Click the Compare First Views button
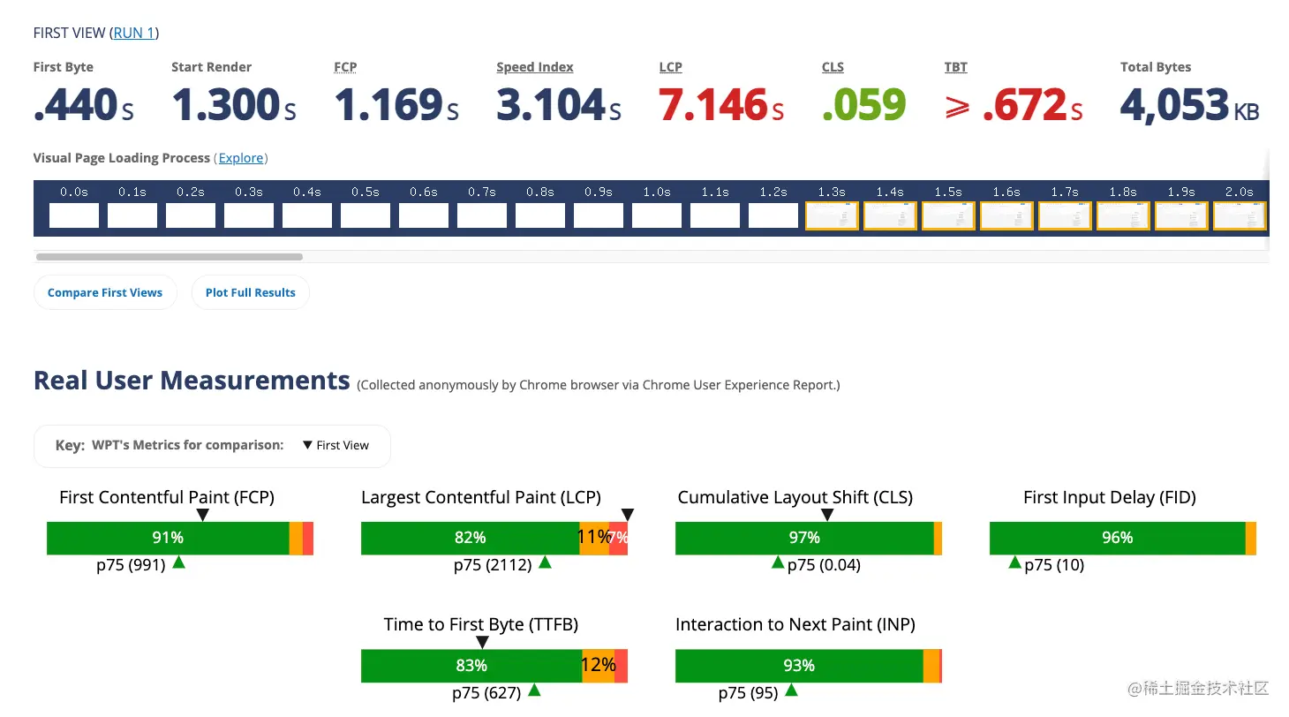 click(x=105, y=292)
